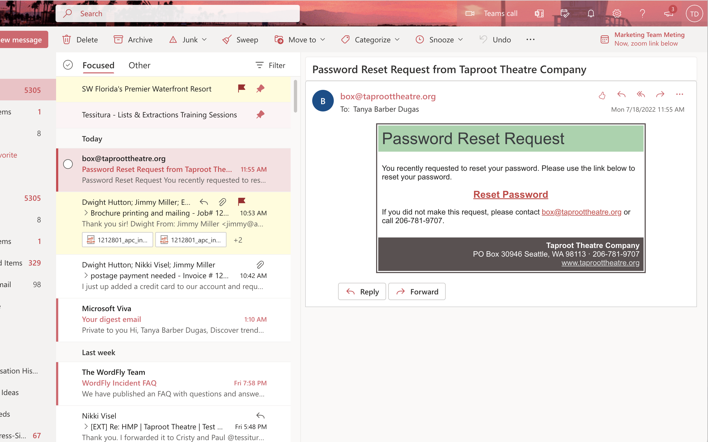Screen dimensions: 708x442
Task: Open the What's new megaphone icon
Action: [x=668, y=13]
